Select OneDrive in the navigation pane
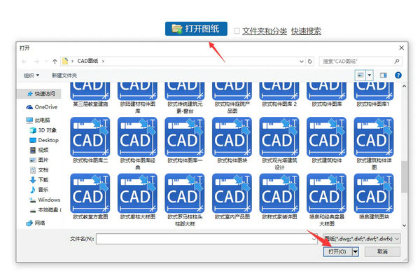Viewport: 420px width, 278px height. (x=41, y=107)
